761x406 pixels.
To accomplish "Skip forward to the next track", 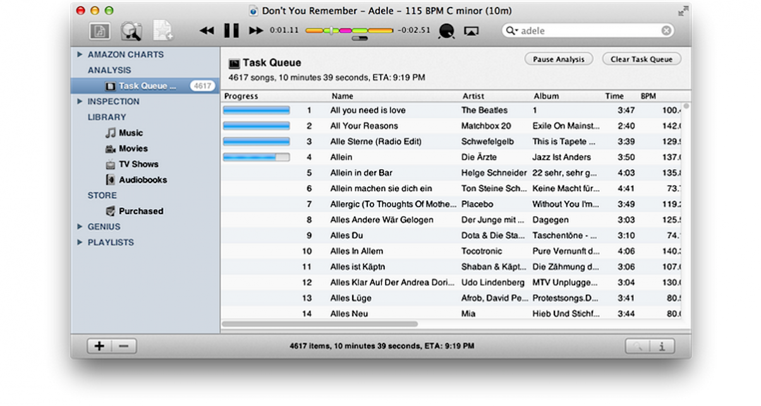I will pyautogui.click(x=255, y=30).
